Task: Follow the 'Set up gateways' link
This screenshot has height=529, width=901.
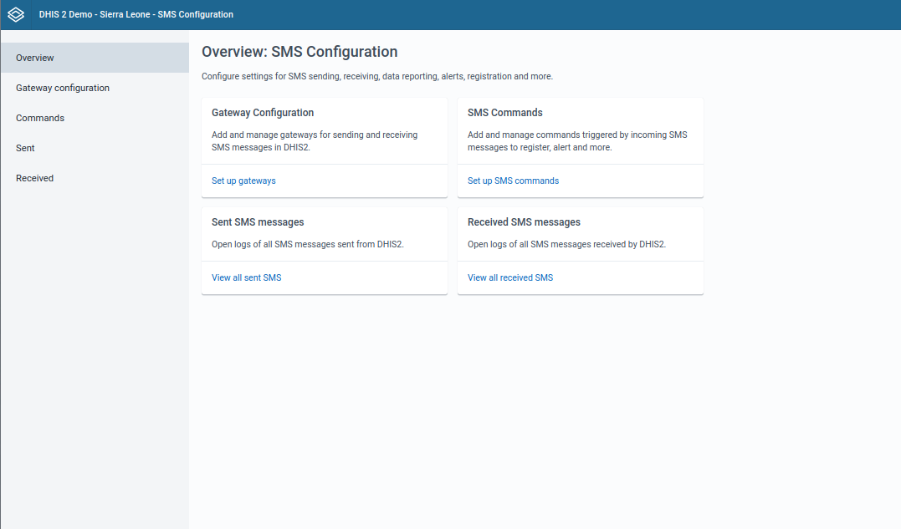Action: click(x=243, y=181)
